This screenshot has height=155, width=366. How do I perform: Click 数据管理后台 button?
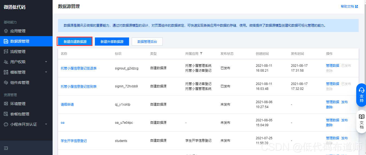click(x=147, y=42)
